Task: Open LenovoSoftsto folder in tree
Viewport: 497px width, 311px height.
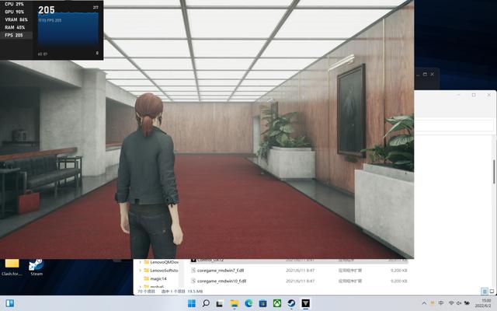Action: 161,271
